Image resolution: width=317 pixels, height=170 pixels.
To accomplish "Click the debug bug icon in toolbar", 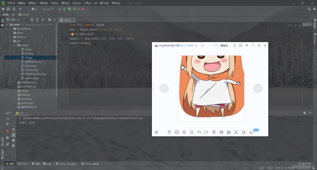I will [64, 9].
